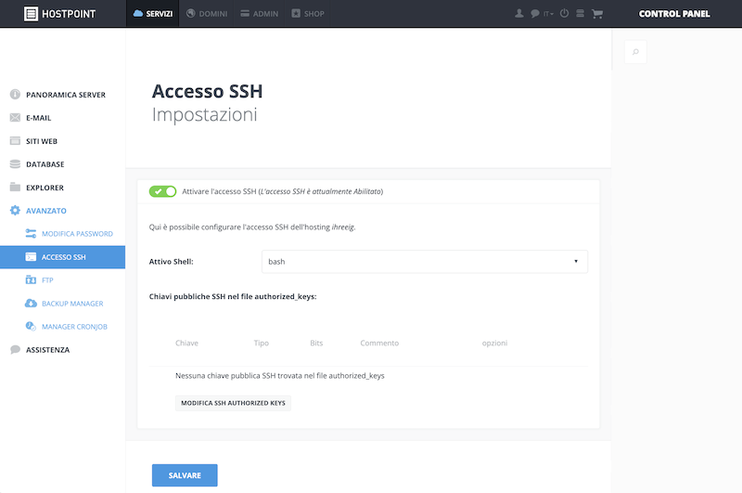
Task: Click the dropdown arrow of shell selector
Action: 576,262
